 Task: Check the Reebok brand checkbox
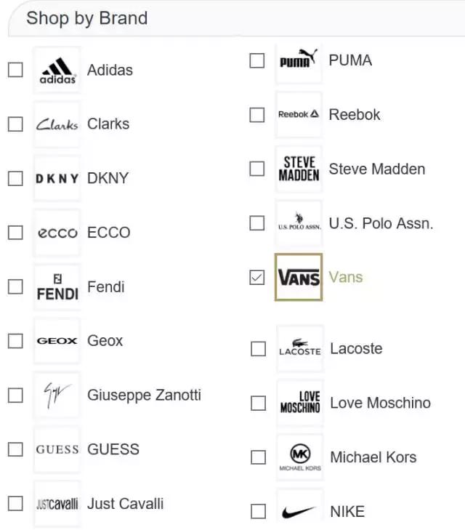click(x=257, y=115)
